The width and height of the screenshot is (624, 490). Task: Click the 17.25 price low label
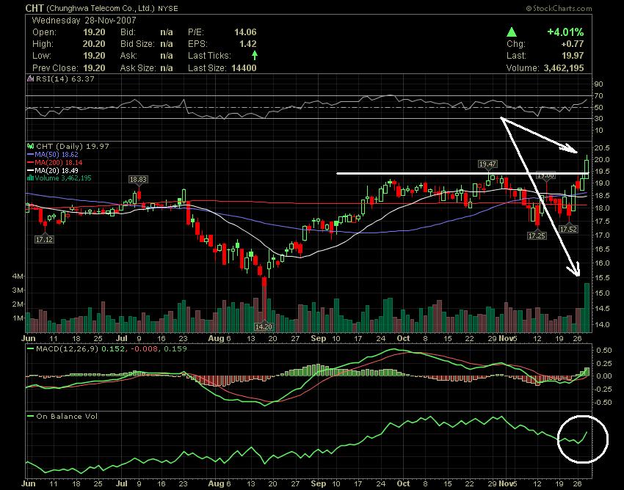pyautogui.click(x=537, y=236)
